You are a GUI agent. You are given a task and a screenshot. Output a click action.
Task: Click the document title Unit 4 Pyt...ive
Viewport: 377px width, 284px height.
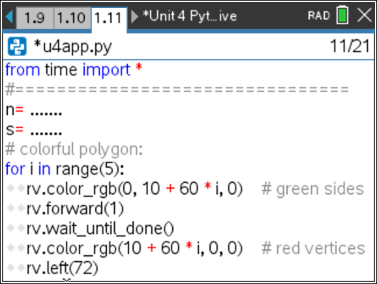tap(189, 16)
